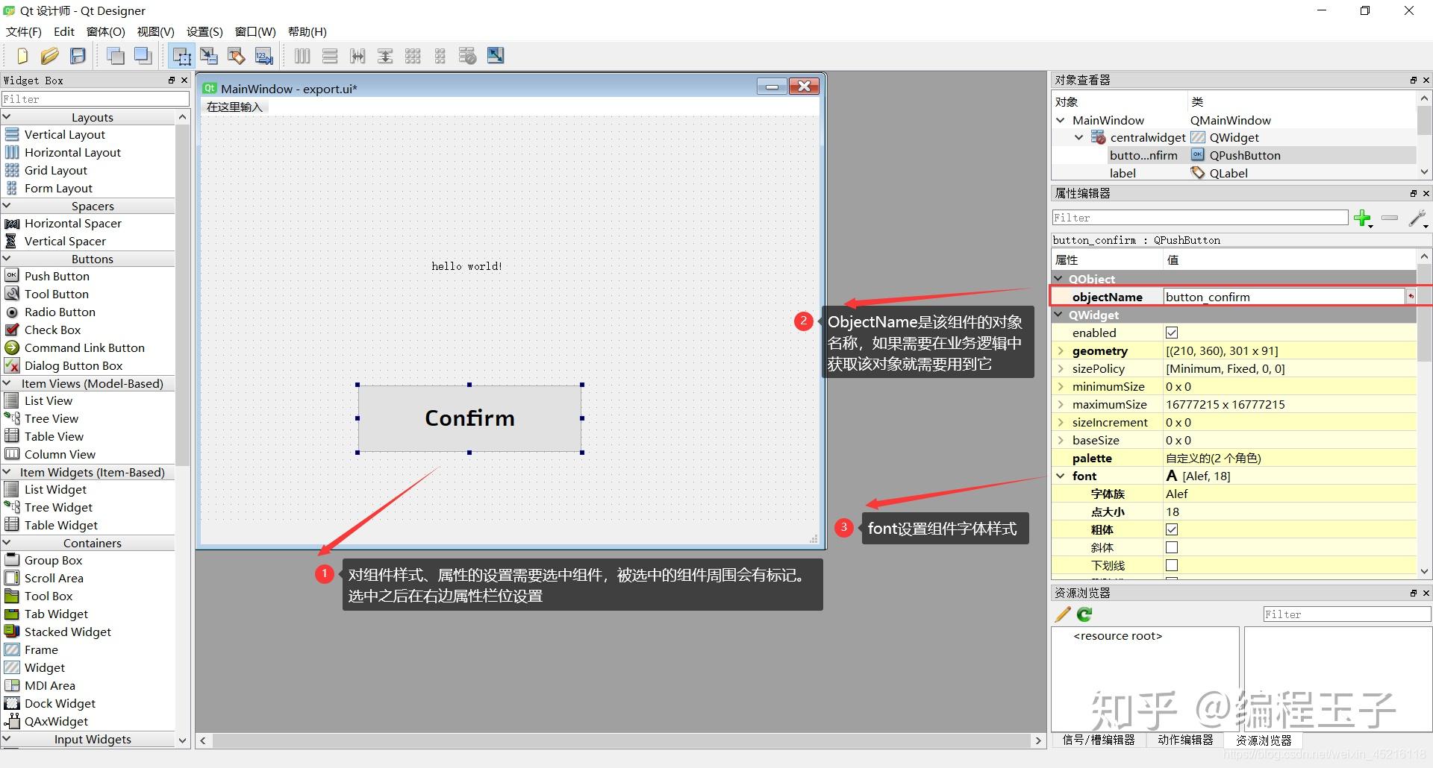
Task: Select the Edit Tab Order mode icon
Action: [263, 55]
